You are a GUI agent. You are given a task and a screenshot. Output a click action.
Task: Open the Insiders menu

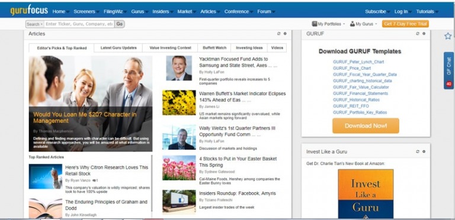(162, 12)
